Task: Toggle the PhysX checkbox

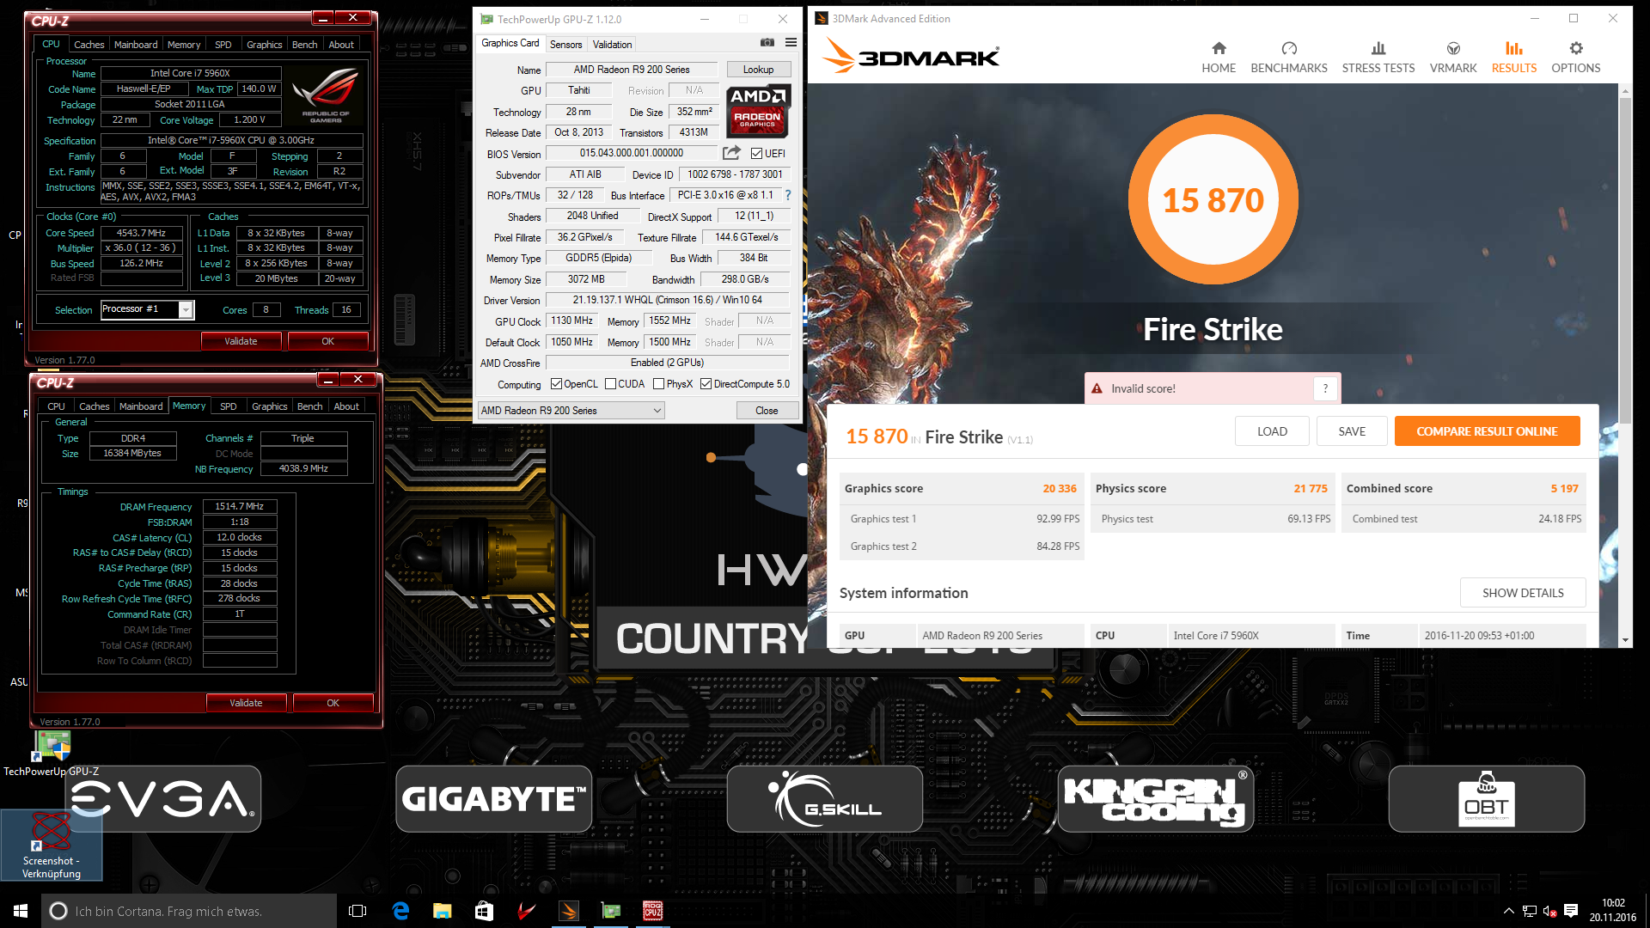Action: [658, 384]
